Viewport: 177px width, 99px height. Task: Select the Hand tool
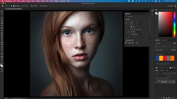[2, 57]
